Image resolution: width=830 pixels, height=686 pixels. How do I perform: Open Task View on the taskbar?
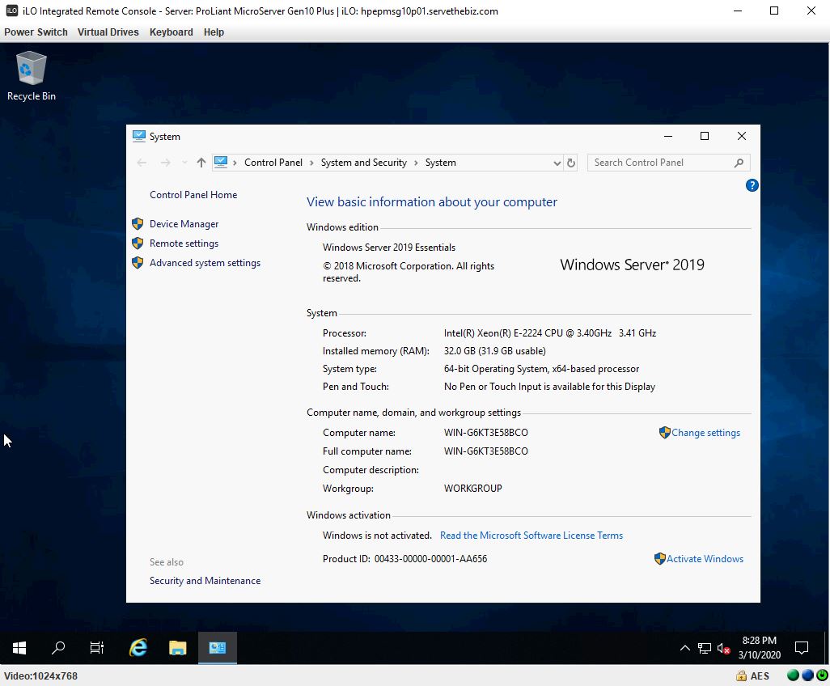click(x=97, y=648)
